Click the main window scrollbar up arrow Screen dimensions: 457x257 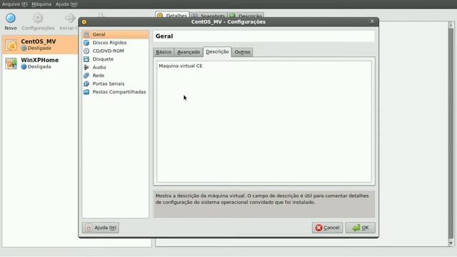[451, 24]
